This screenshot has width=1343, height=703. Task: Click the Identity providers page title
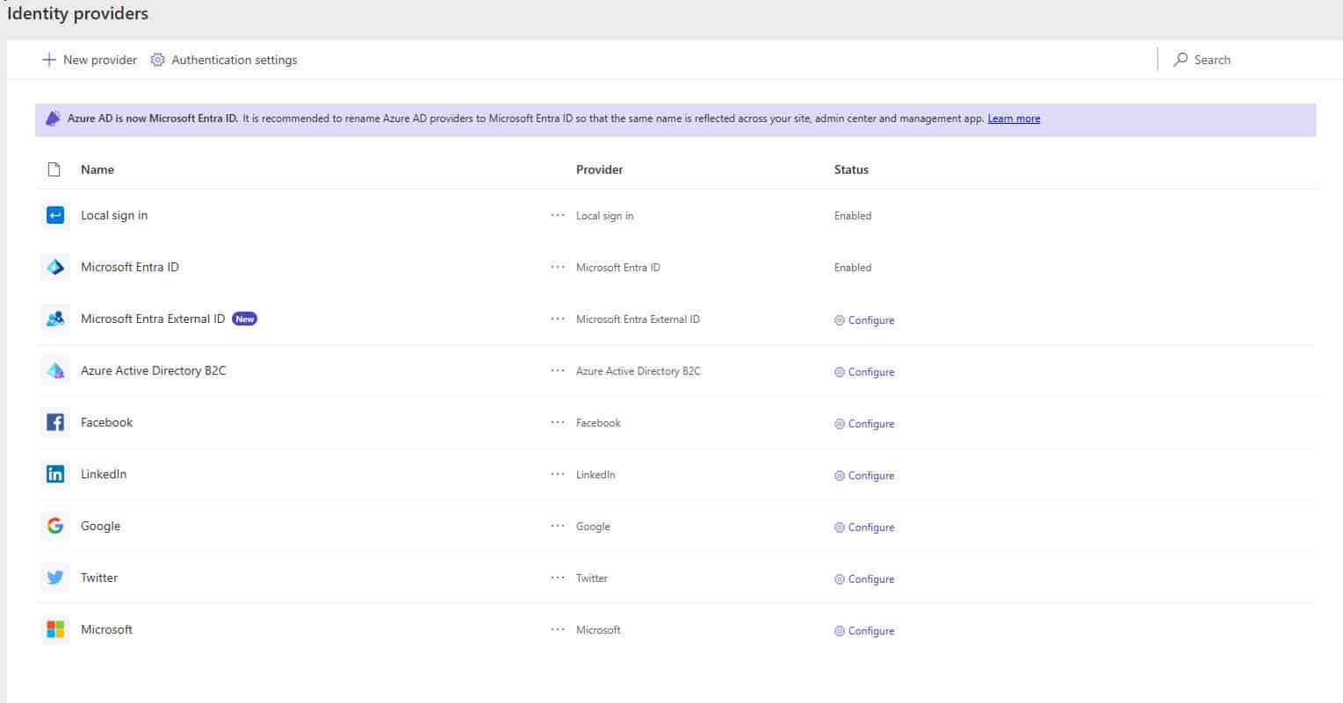tap(78, 13)
